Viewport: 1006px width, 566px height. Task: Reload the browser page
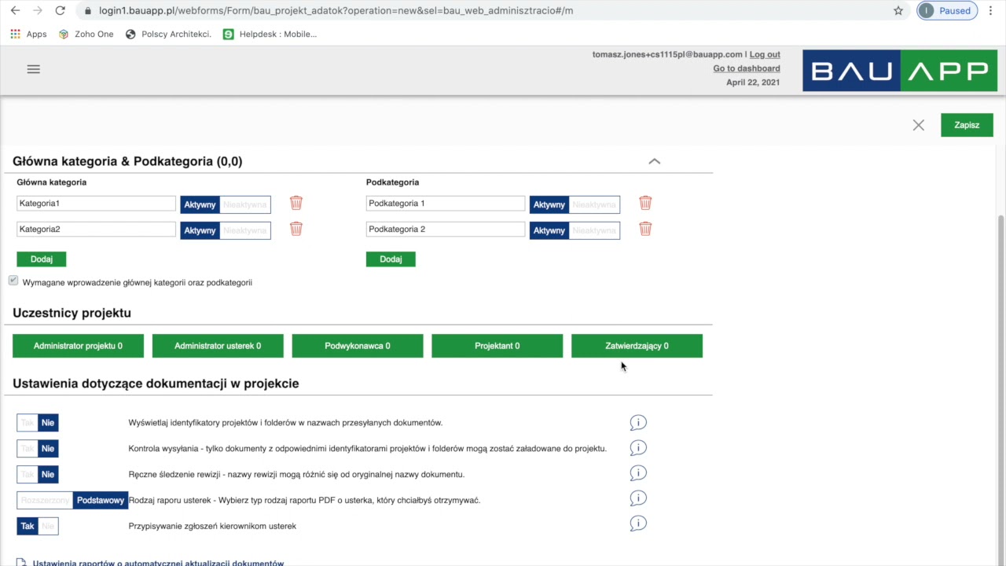[60, 11]
